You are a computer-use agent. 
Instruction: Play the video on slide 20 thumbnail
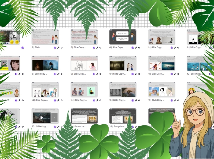[42, 118]
